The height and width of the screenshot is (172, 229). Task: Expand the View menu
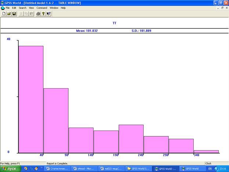(31, 8)
